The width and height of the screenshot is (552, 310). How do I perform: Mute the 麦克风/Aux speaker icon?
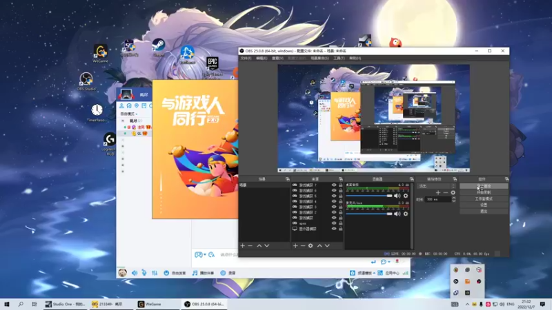(397, 214)
